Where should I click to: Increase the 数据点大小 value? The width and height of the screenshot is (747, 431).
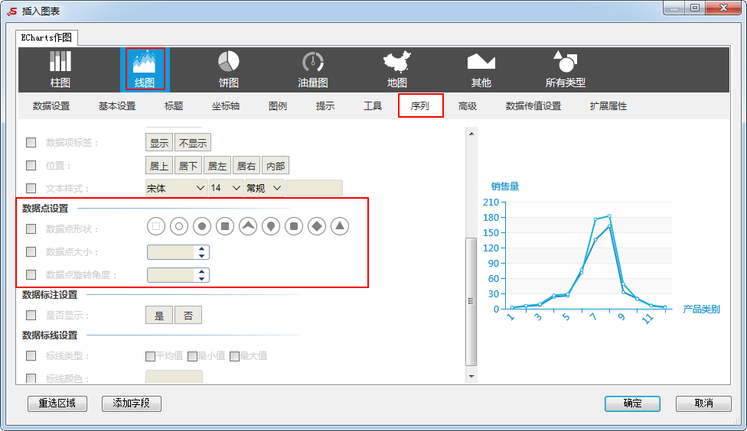coord(201,249)
